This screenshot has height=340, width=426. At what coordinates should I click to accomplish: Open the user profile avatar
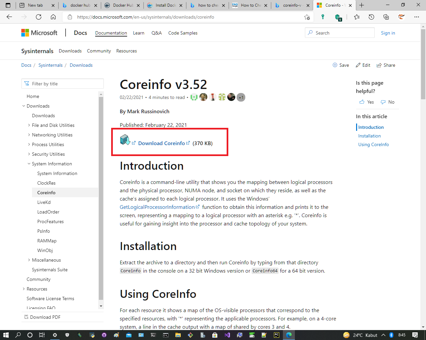[x=401, y=17]
